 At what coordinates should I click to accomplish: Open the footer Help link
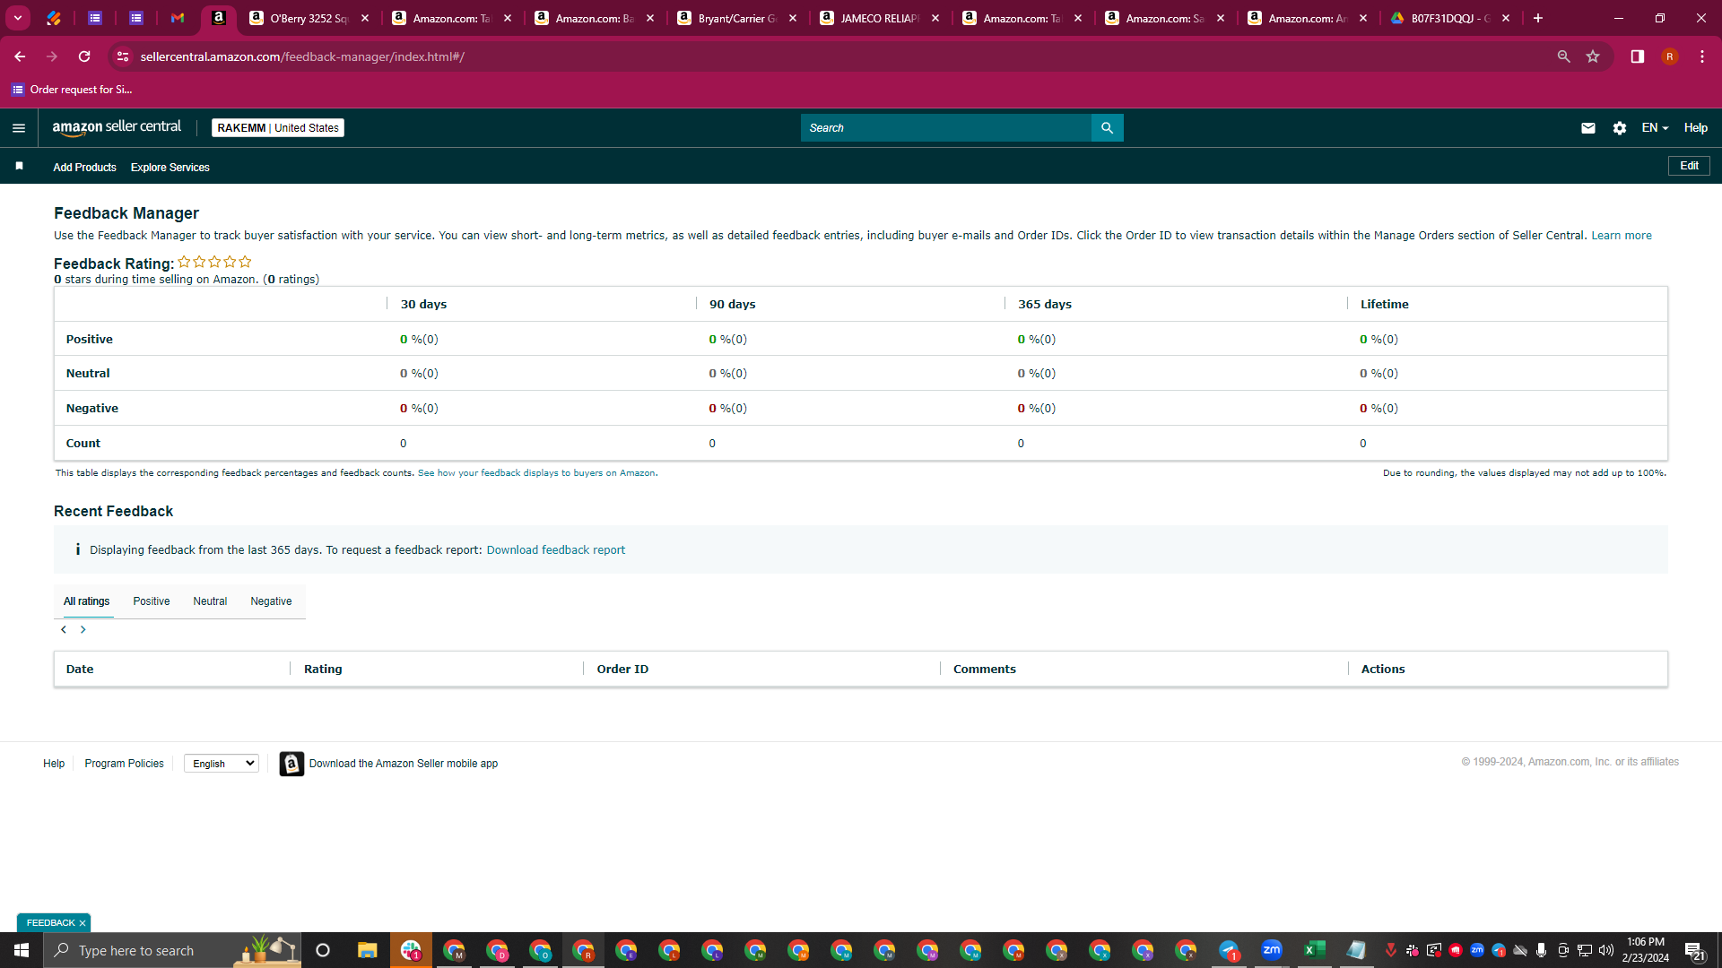(54, 764)
